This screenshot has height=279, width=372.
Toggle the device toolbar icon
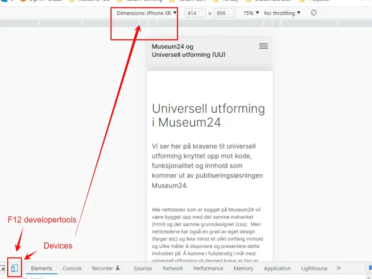(15, 268)
